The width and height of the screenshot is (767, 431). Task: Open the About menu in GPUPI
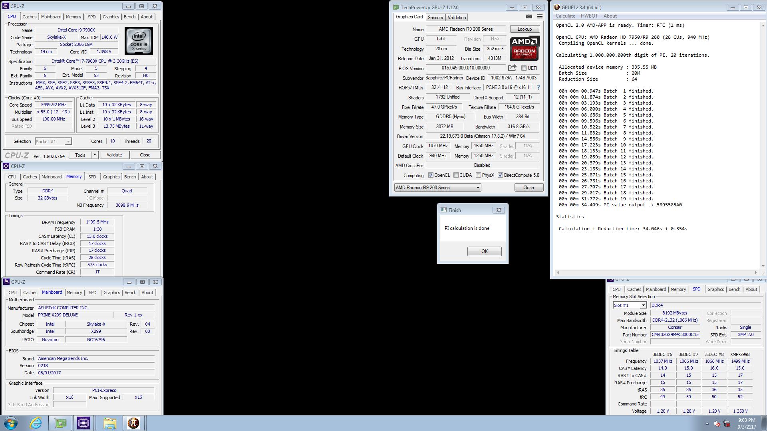coord(610,16)
